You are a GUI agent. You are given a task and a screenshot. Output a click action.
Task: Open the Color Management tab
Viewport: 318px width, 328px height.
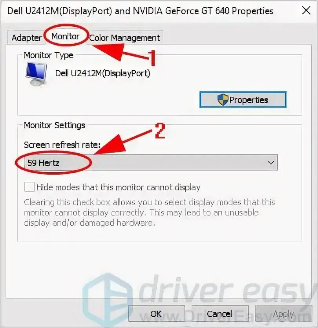[124, 38]
